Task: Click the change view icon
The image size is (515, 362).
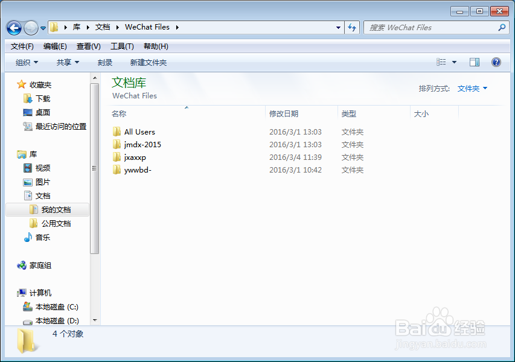Action: click(441, 62)
